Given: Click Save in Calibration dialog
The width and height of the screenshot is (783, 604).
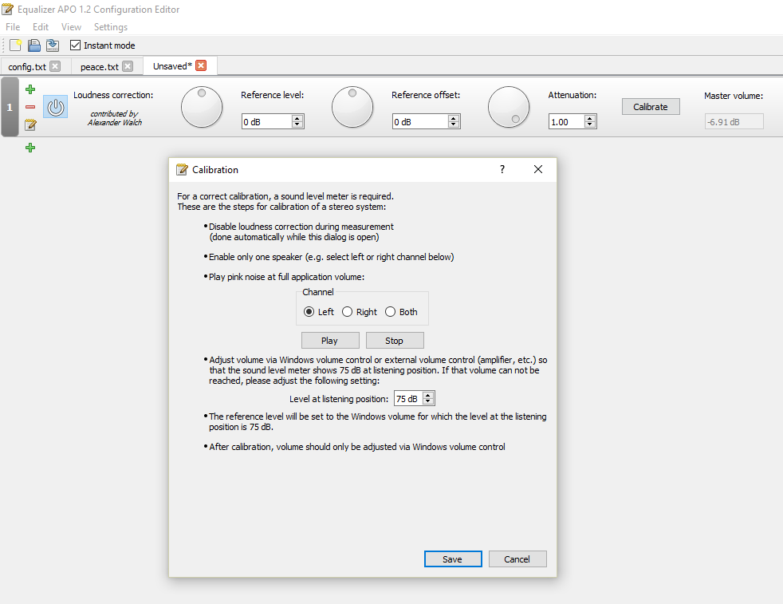Looking at the screenshot, I should pos(453,559).
